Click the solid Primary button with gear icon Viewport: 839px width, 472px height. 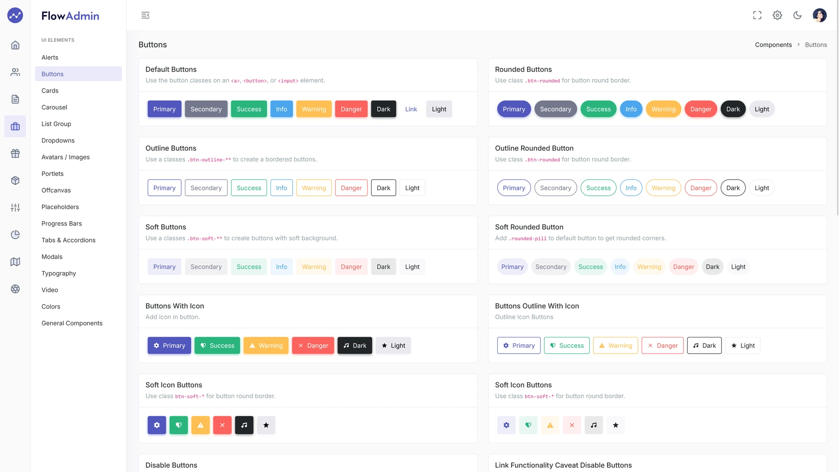coord(169,345)
